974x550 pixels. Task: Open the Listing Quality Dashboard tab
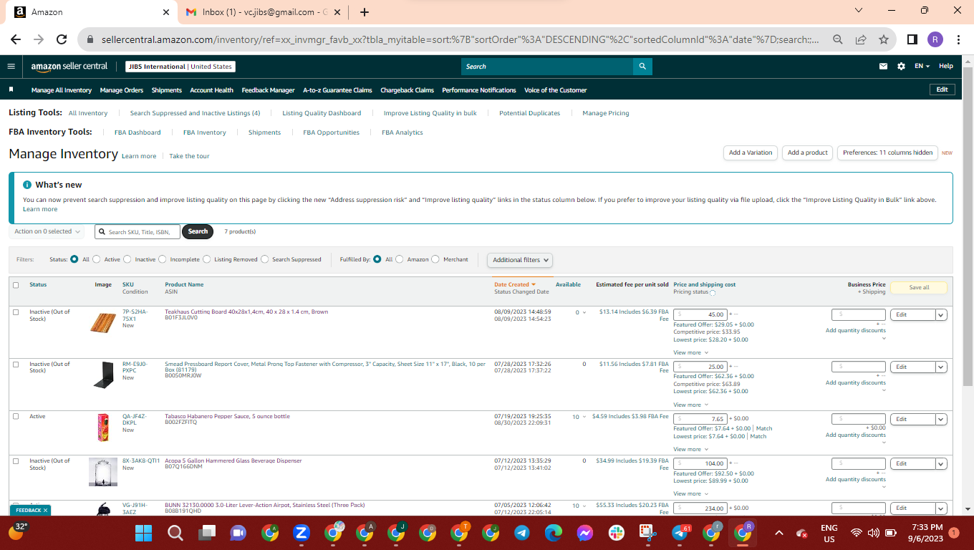[322, 113]
